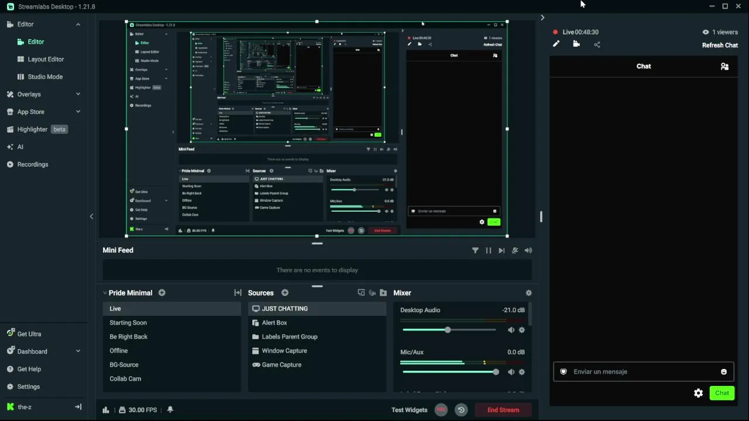
Task: Mute the Mic/Aux channel
Action: (511, 372)
